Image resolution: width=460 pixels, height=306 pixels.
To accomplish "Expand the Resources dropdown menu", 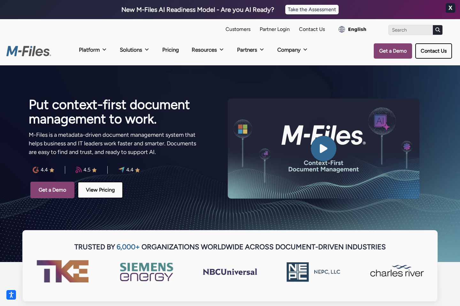I will [x=208, y=50].
